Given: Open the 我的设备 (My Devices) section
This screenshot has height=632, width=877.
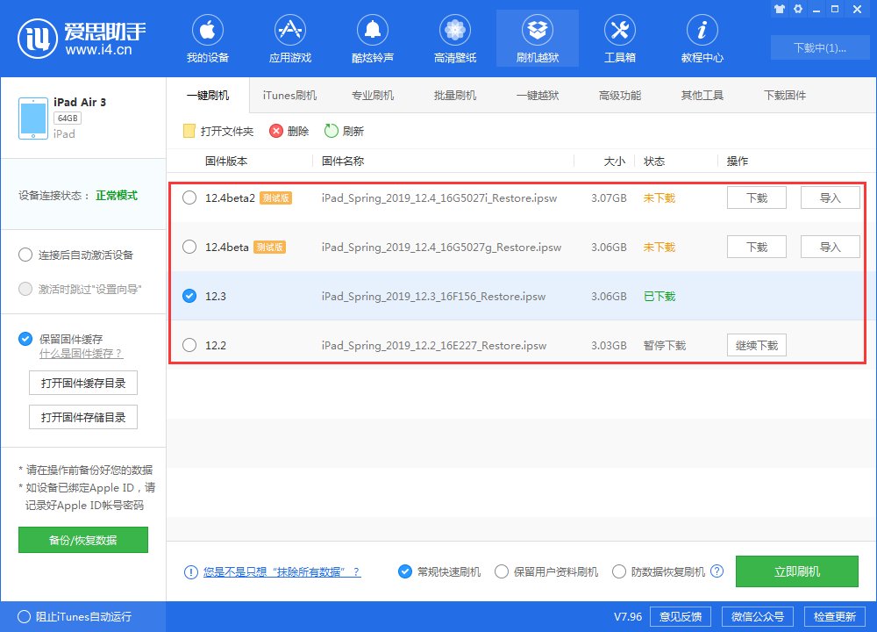Looking at the screenshot, I should (207, 37).
